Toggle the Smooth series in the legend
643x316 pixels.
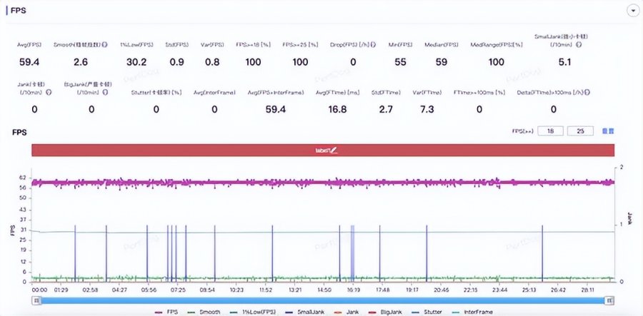[204, 312]
